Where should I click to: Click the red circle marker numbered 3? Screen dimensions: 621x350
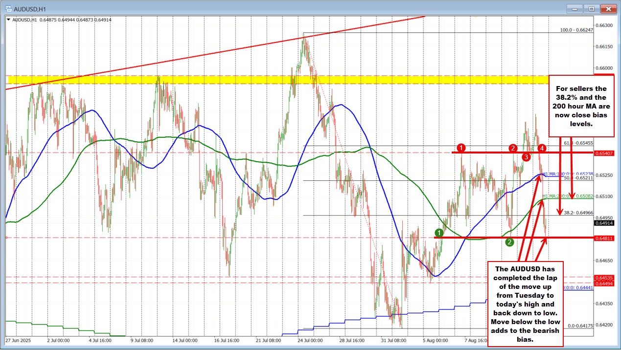526,157
